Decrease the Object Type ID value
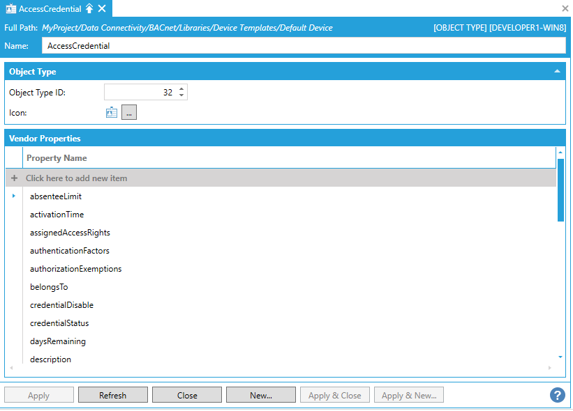The width and height of the screenshot is (573, 411). tap(181, 95)
